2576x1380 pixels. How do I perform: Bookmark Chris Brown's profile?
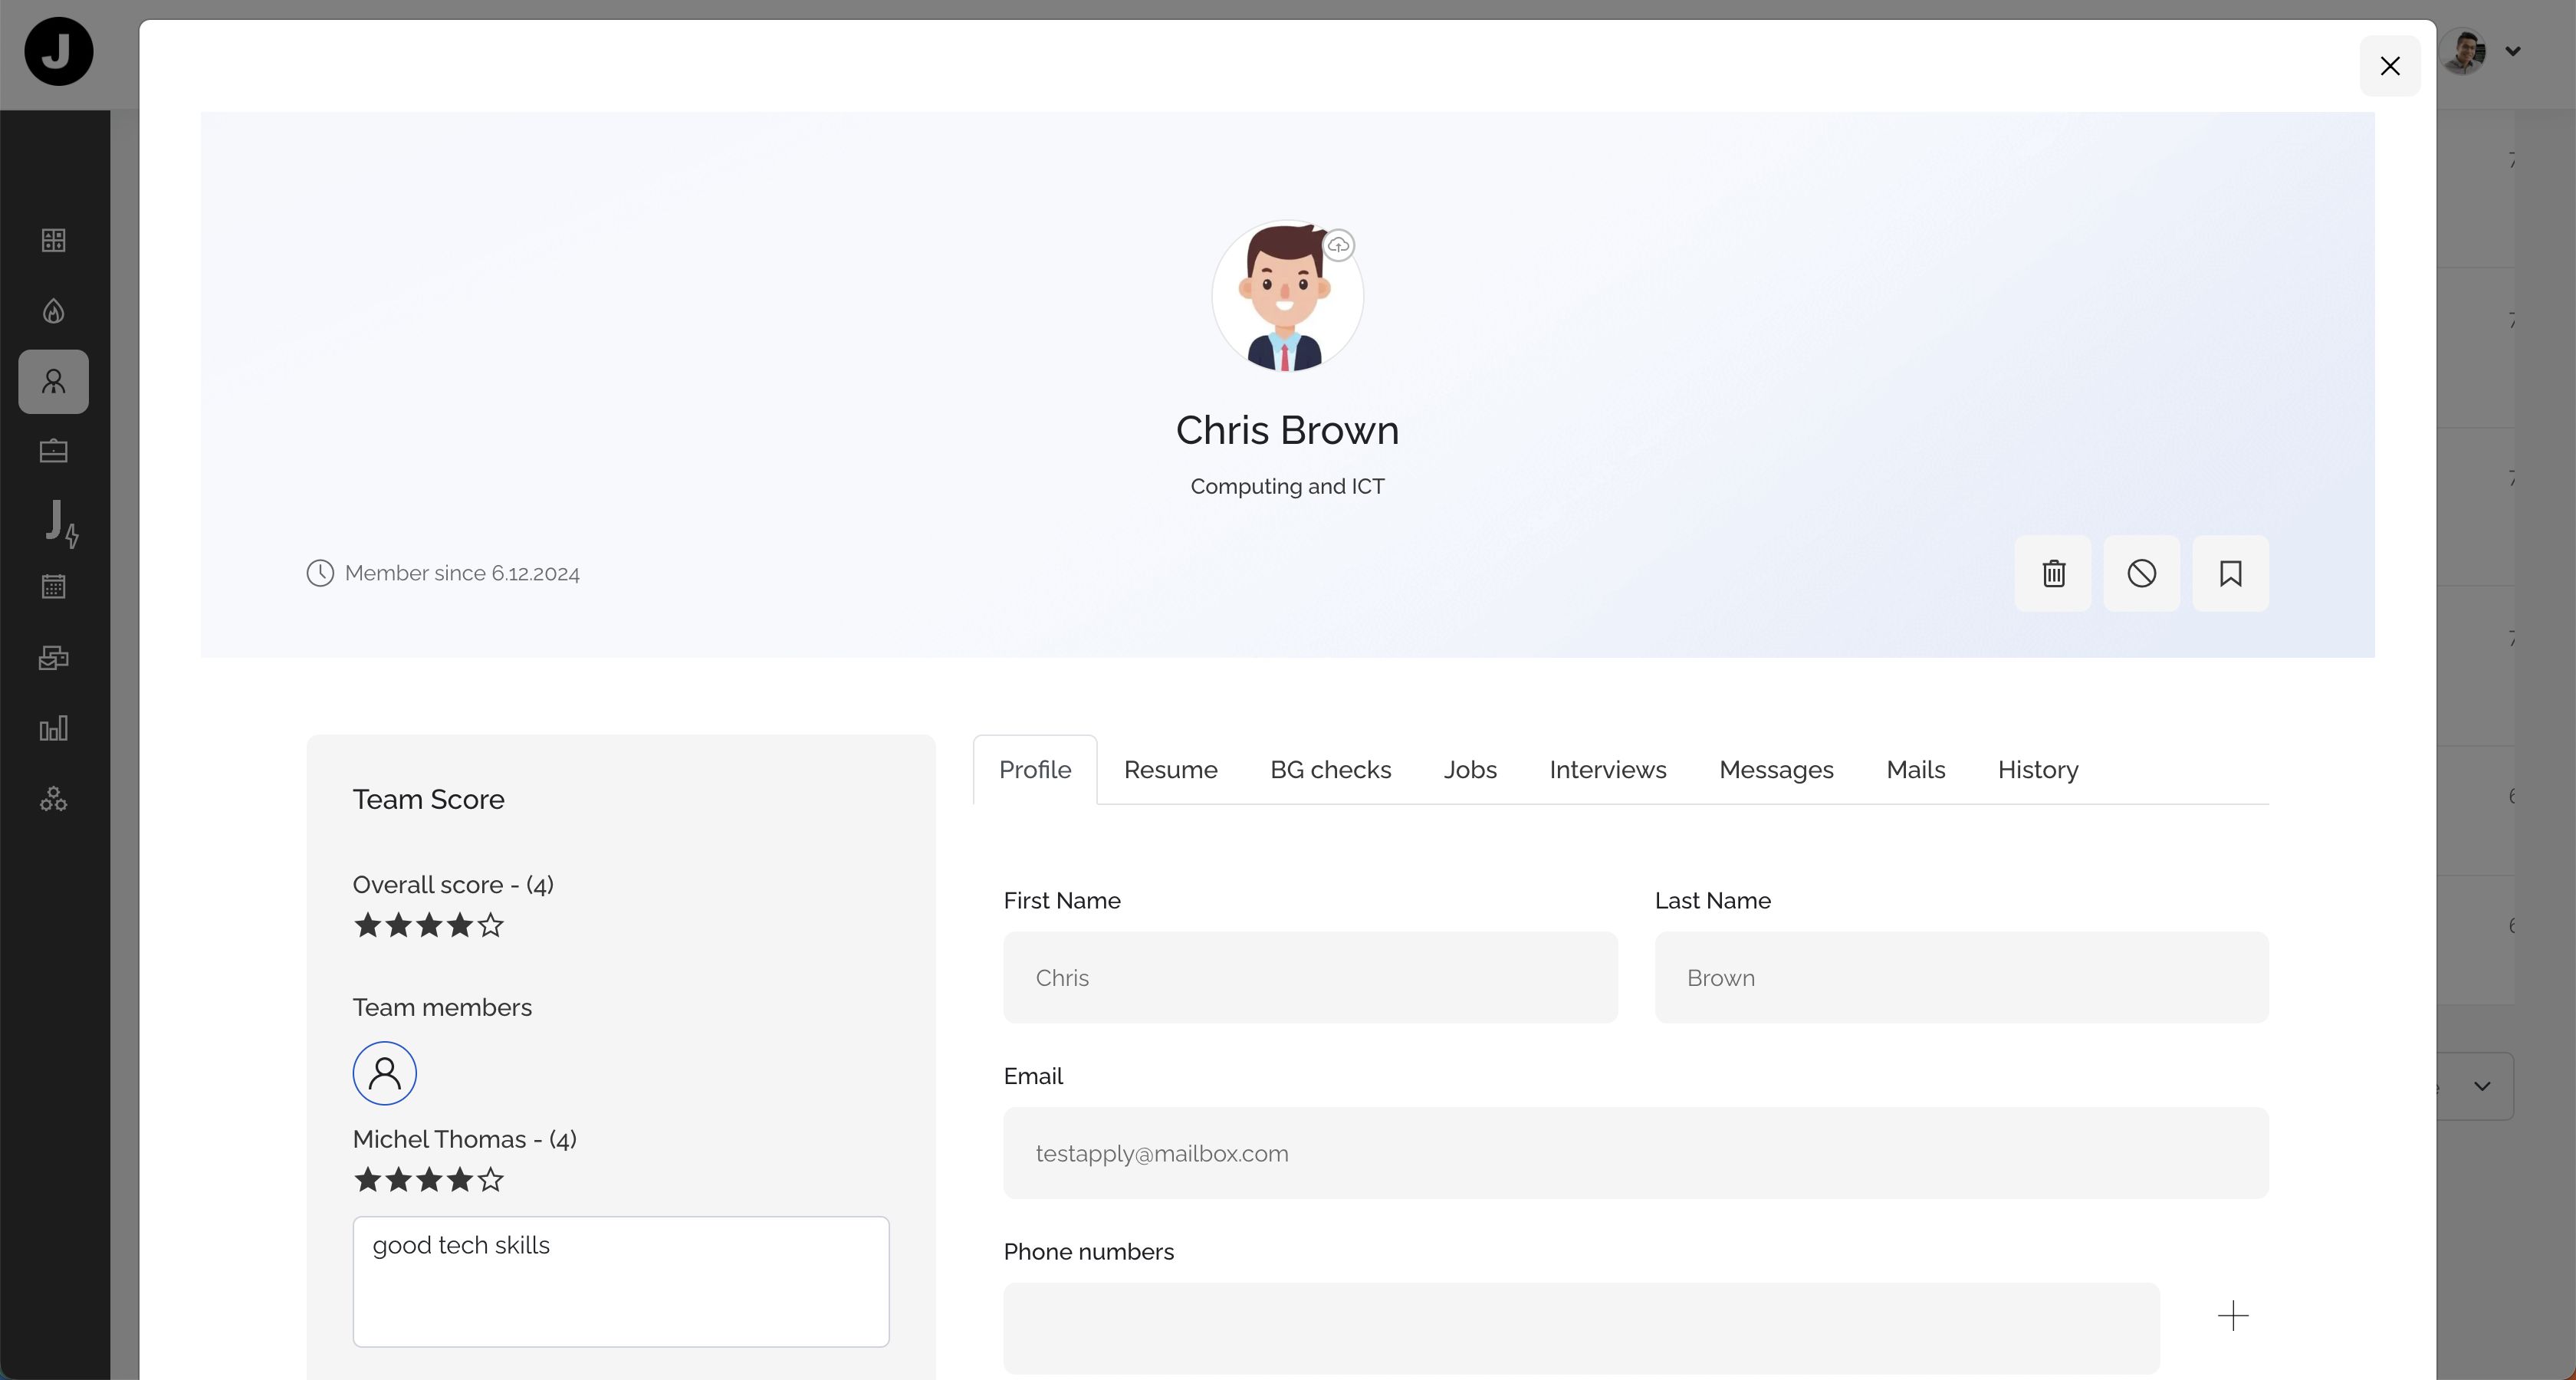coord(2230,573)
